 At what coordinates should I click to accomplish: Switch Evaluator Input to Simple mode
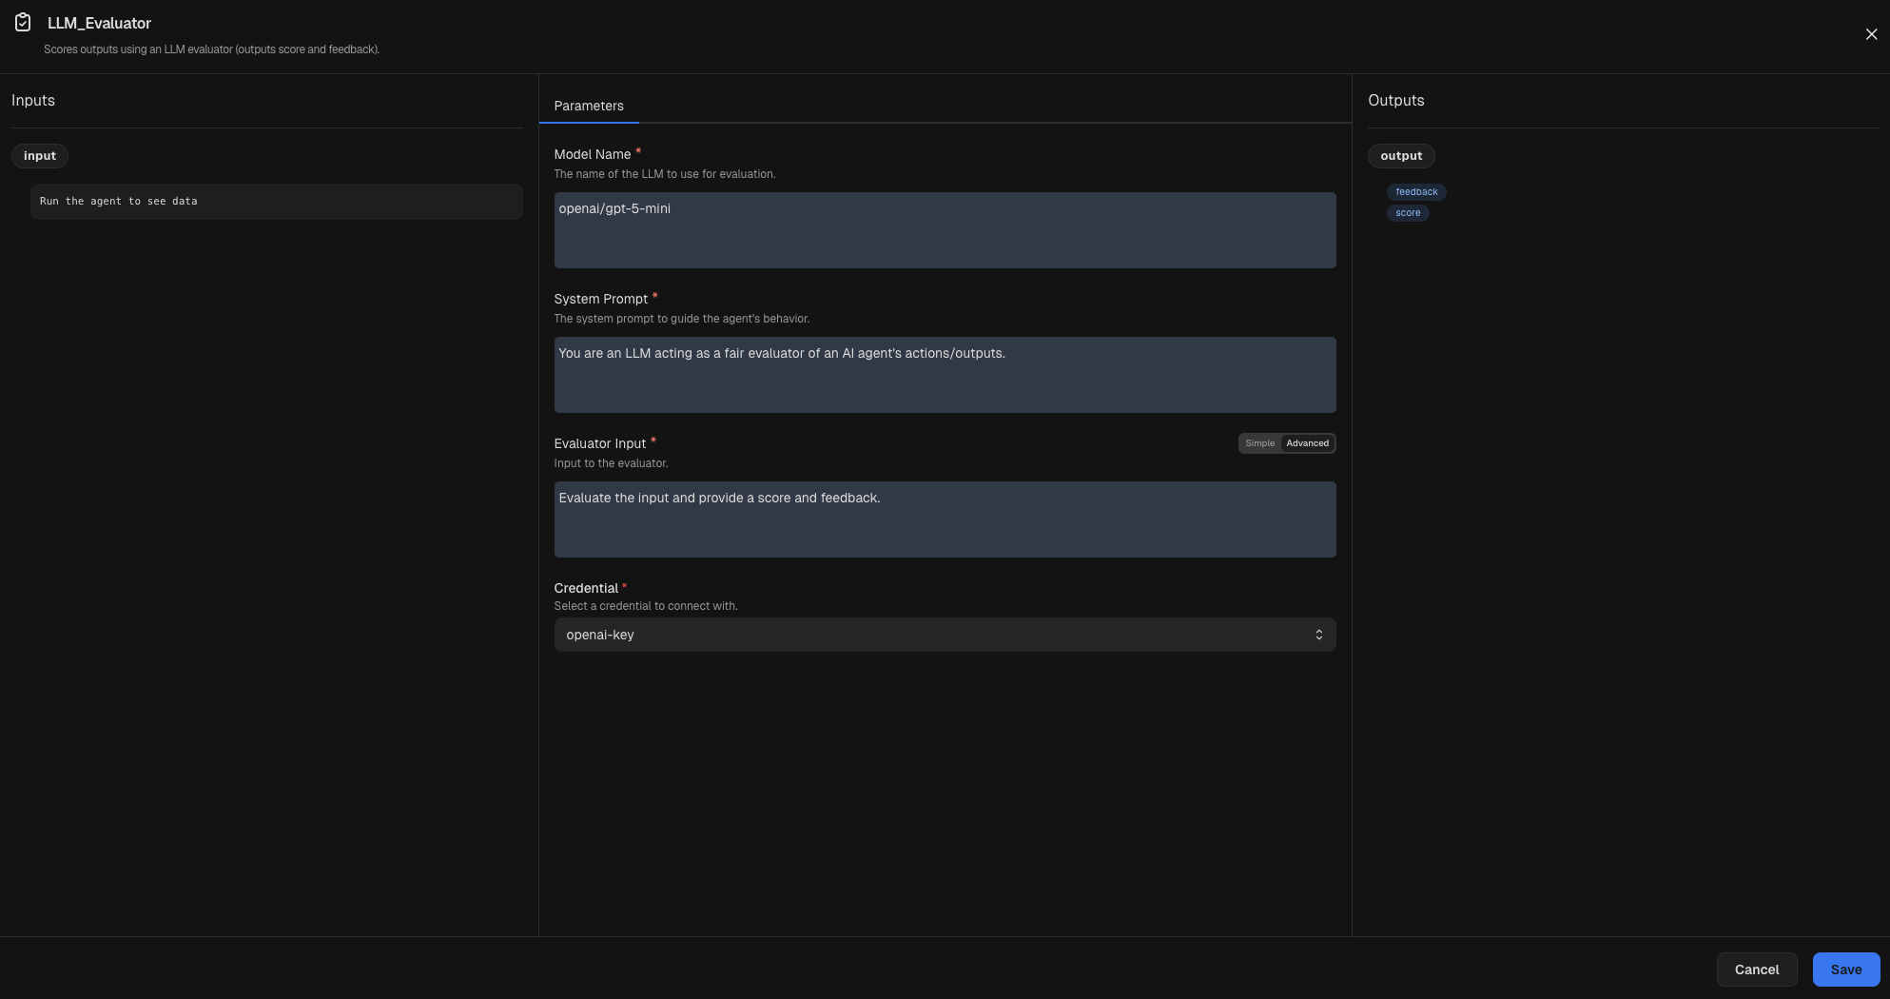1259,442
